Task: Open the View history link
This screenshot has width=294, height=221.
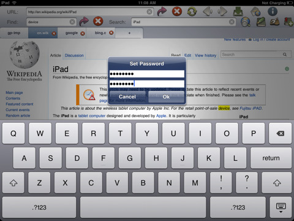Action: pos(205,55)
